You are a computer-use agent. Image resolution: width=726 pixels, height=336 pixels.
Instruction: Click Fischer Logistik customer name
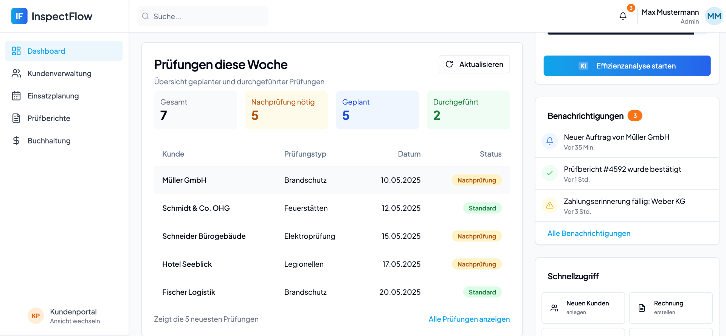coord(189,292)
